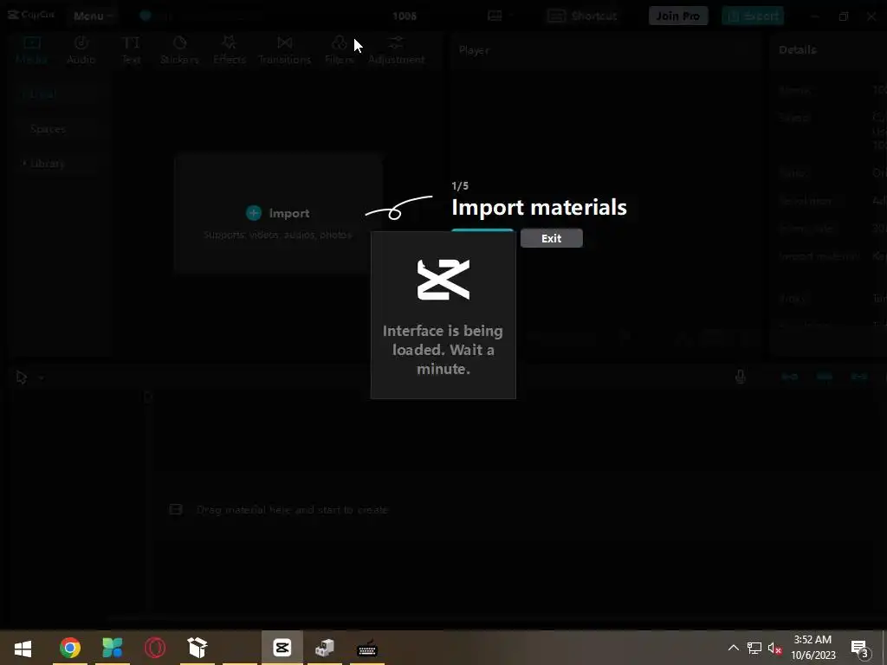This screenshot has width=887, height=665.
Task: Open the white box app on taskbar
Action: [x=197, y=648]
